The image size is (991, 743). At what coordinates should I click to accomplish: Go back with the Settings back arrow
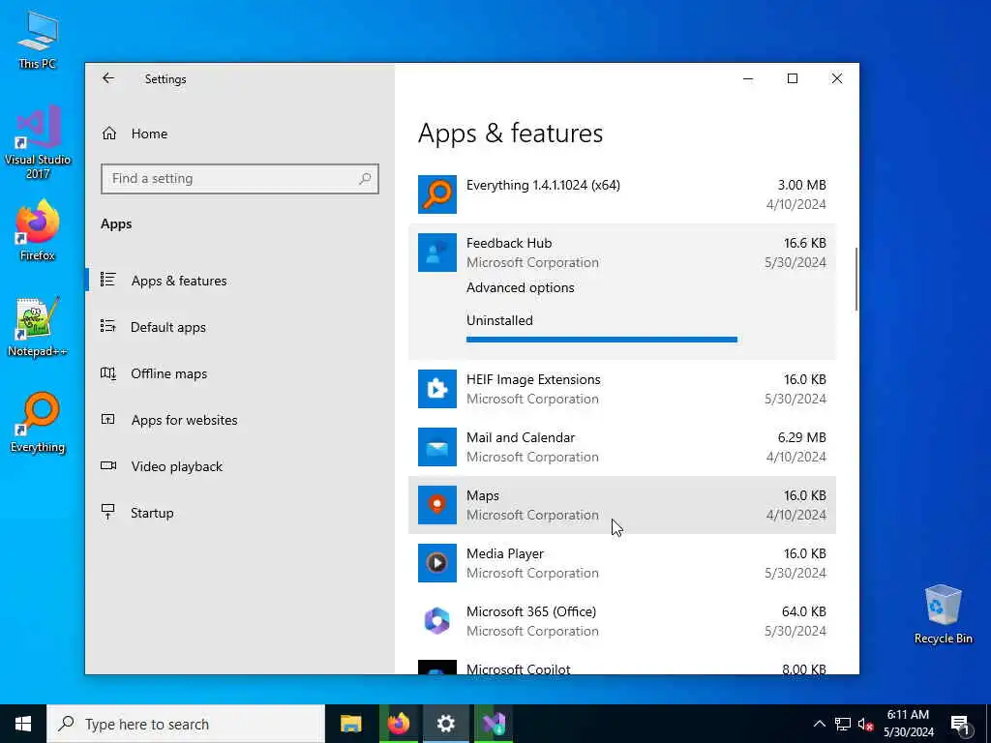[x=108, y=78]
